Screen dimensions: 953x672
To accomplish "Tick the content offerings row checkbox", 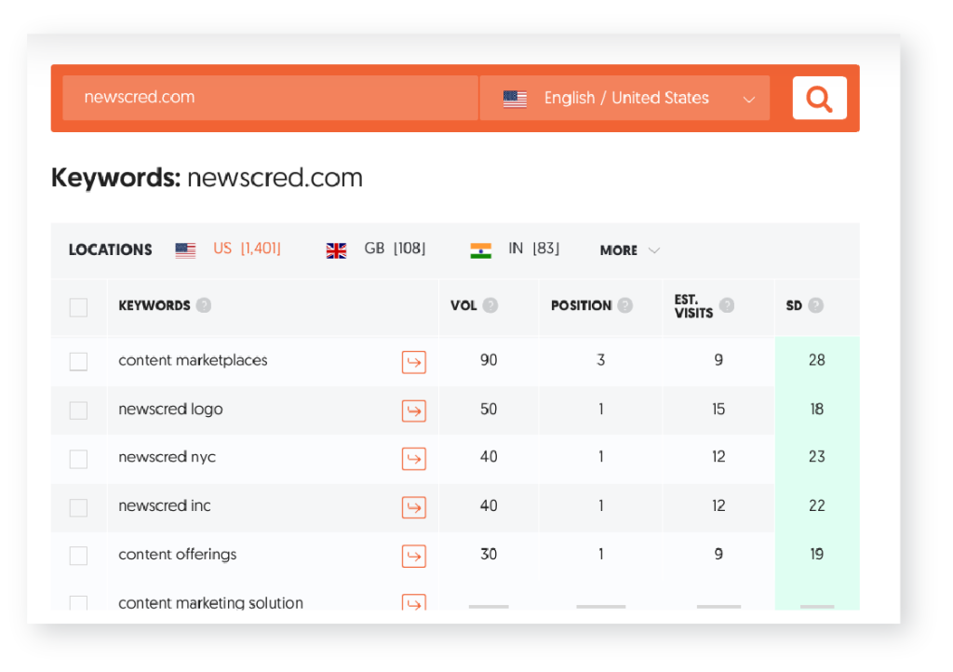I will pos(79,556).
